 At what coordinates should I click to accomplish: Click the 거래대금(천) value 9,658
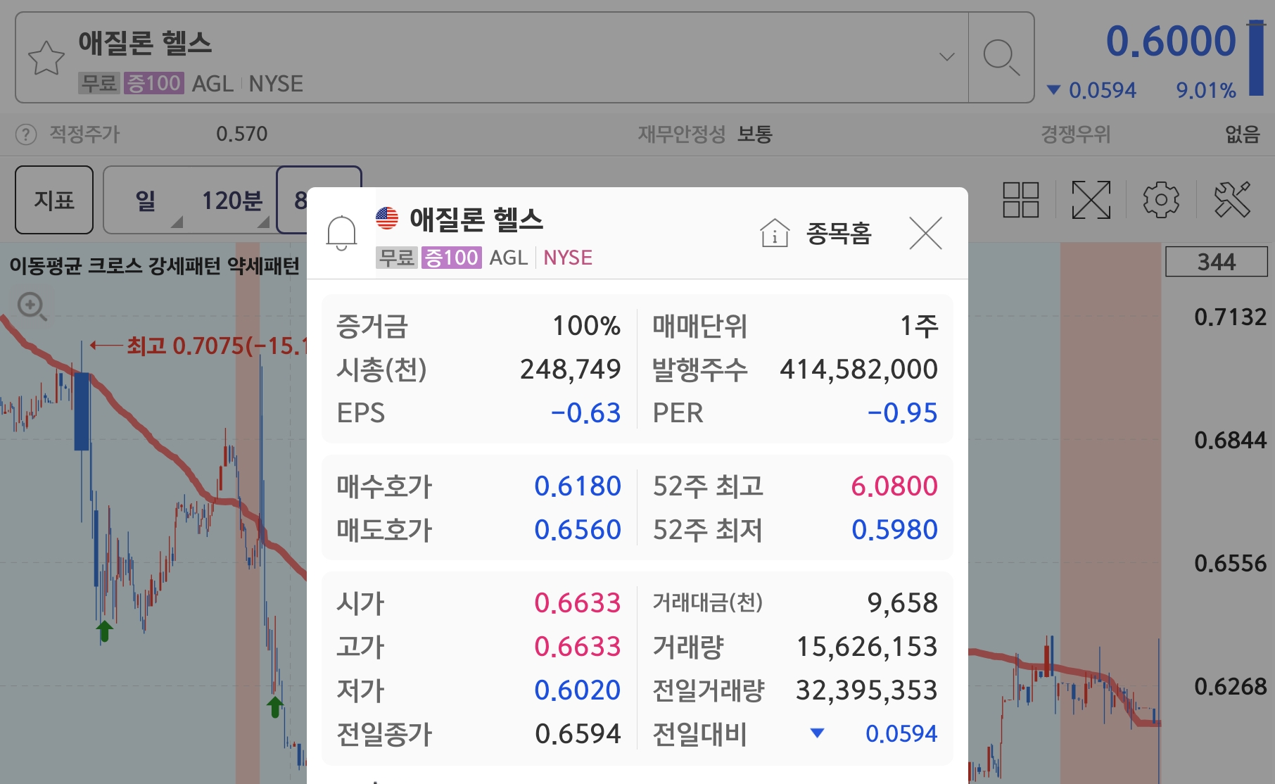[902, 603]
